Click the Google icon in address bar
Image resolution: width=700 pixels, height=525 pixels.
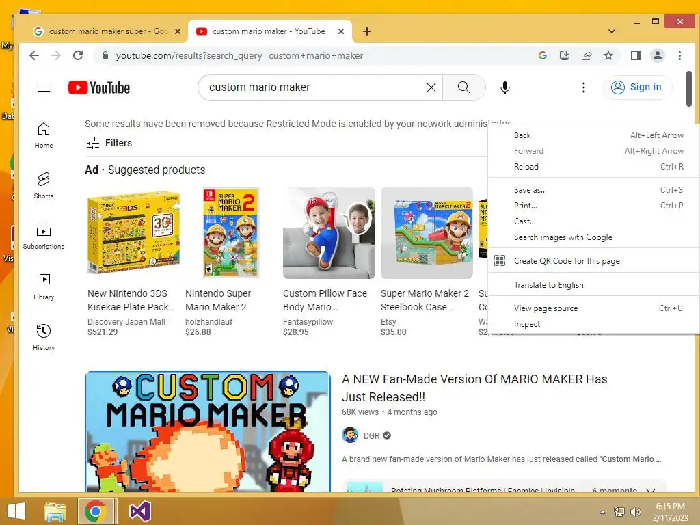(543, 55)
